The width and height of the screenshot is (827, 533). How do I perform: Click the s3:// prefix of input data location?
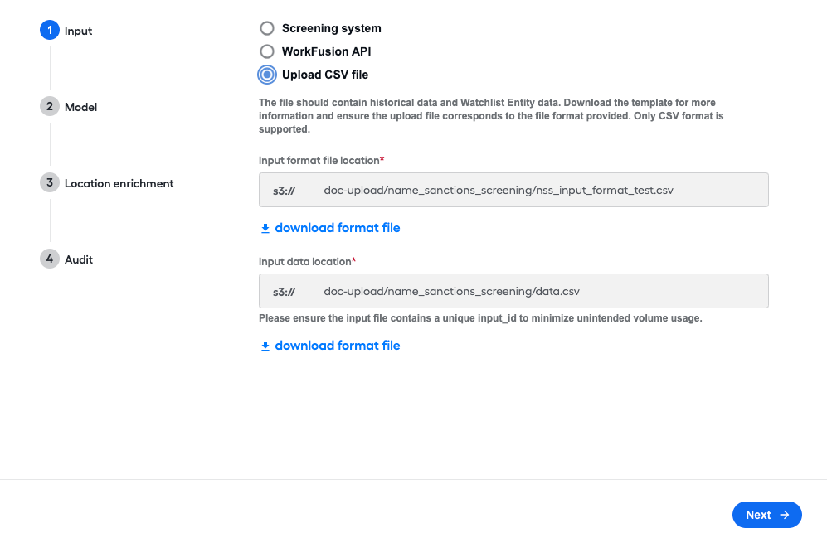(x=284, y=292)
